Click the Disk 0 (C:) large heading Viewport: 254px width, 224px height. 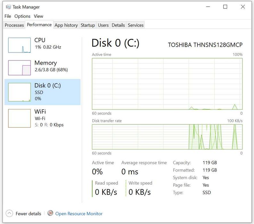click(x=116, y=43)
